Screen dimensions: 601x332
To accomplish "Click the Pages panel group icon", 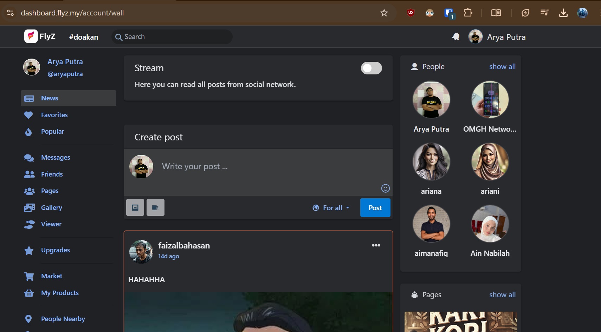I will tap(415, 295).
